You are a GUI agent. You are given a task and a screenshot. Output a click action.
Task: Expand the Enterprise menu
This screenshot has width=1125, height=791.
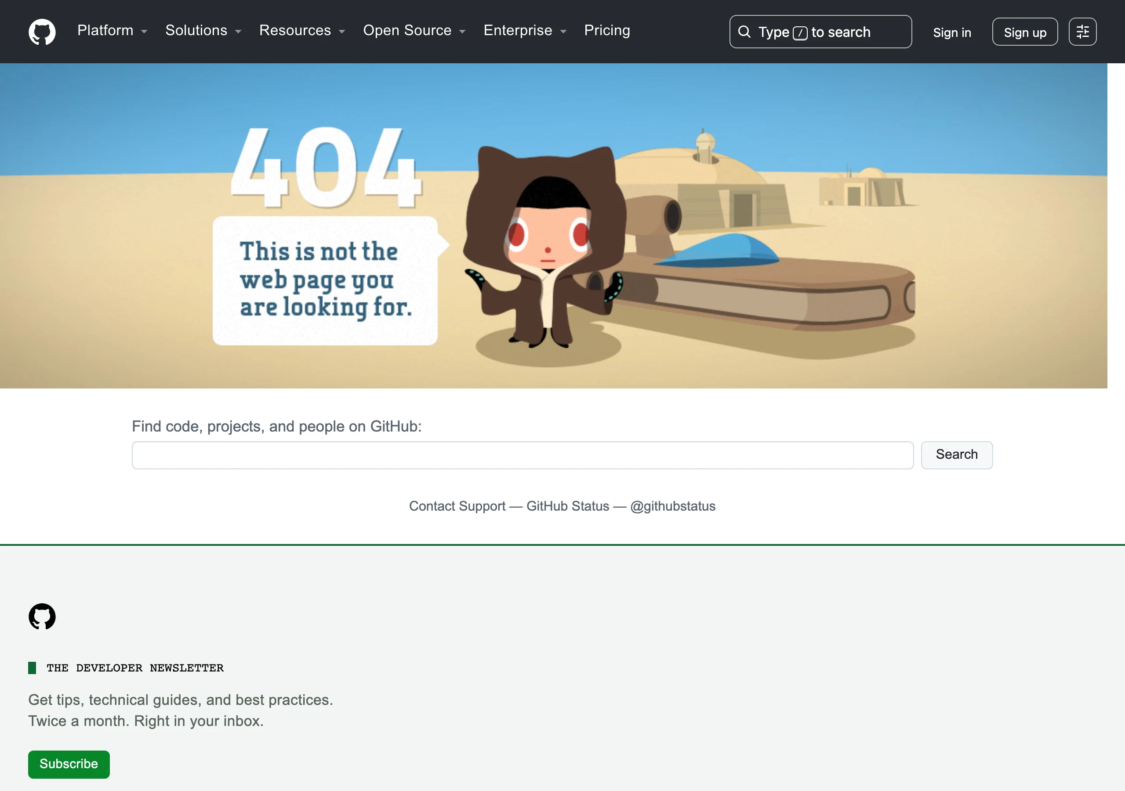tap(525, 30)
